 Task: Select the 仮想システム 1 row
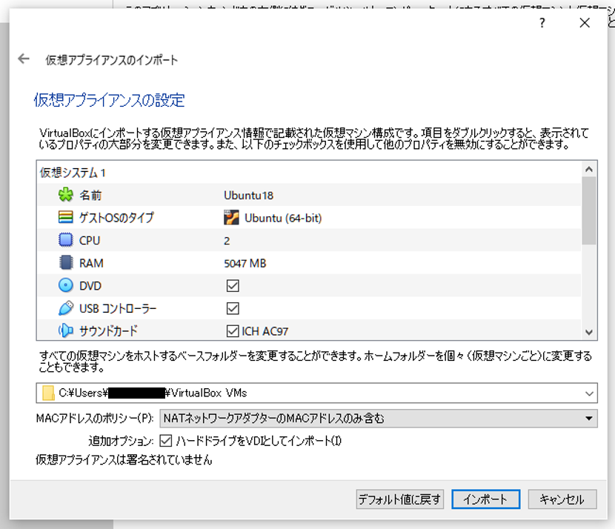pos(309,173)
